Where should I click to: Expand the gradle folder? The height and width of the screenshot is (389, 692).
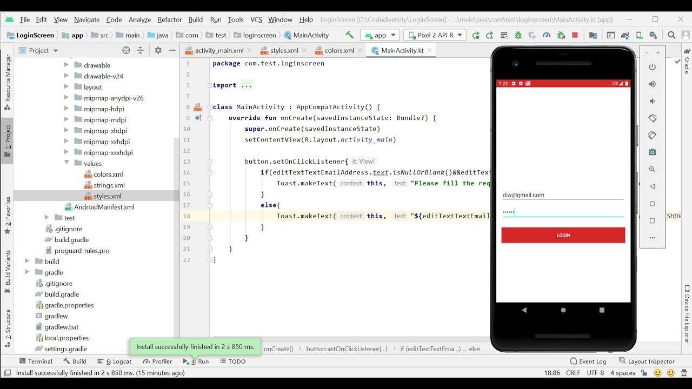pos(27,272)
